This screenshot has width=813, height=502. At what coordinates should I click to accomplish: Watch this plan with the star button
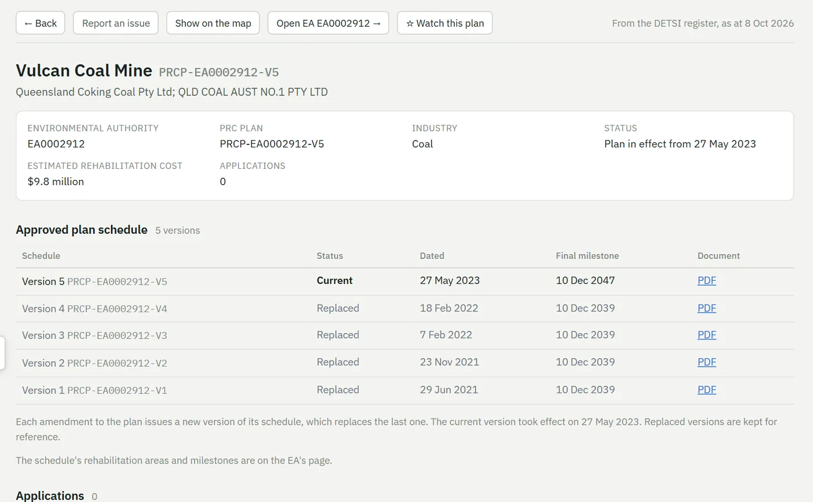click(445, 23)
